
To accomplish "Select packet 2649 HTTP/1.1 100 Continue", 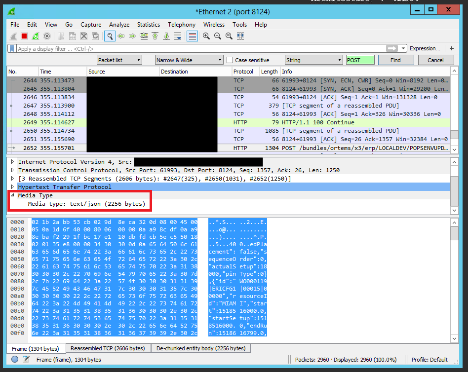I will click(x=229, y=122).
